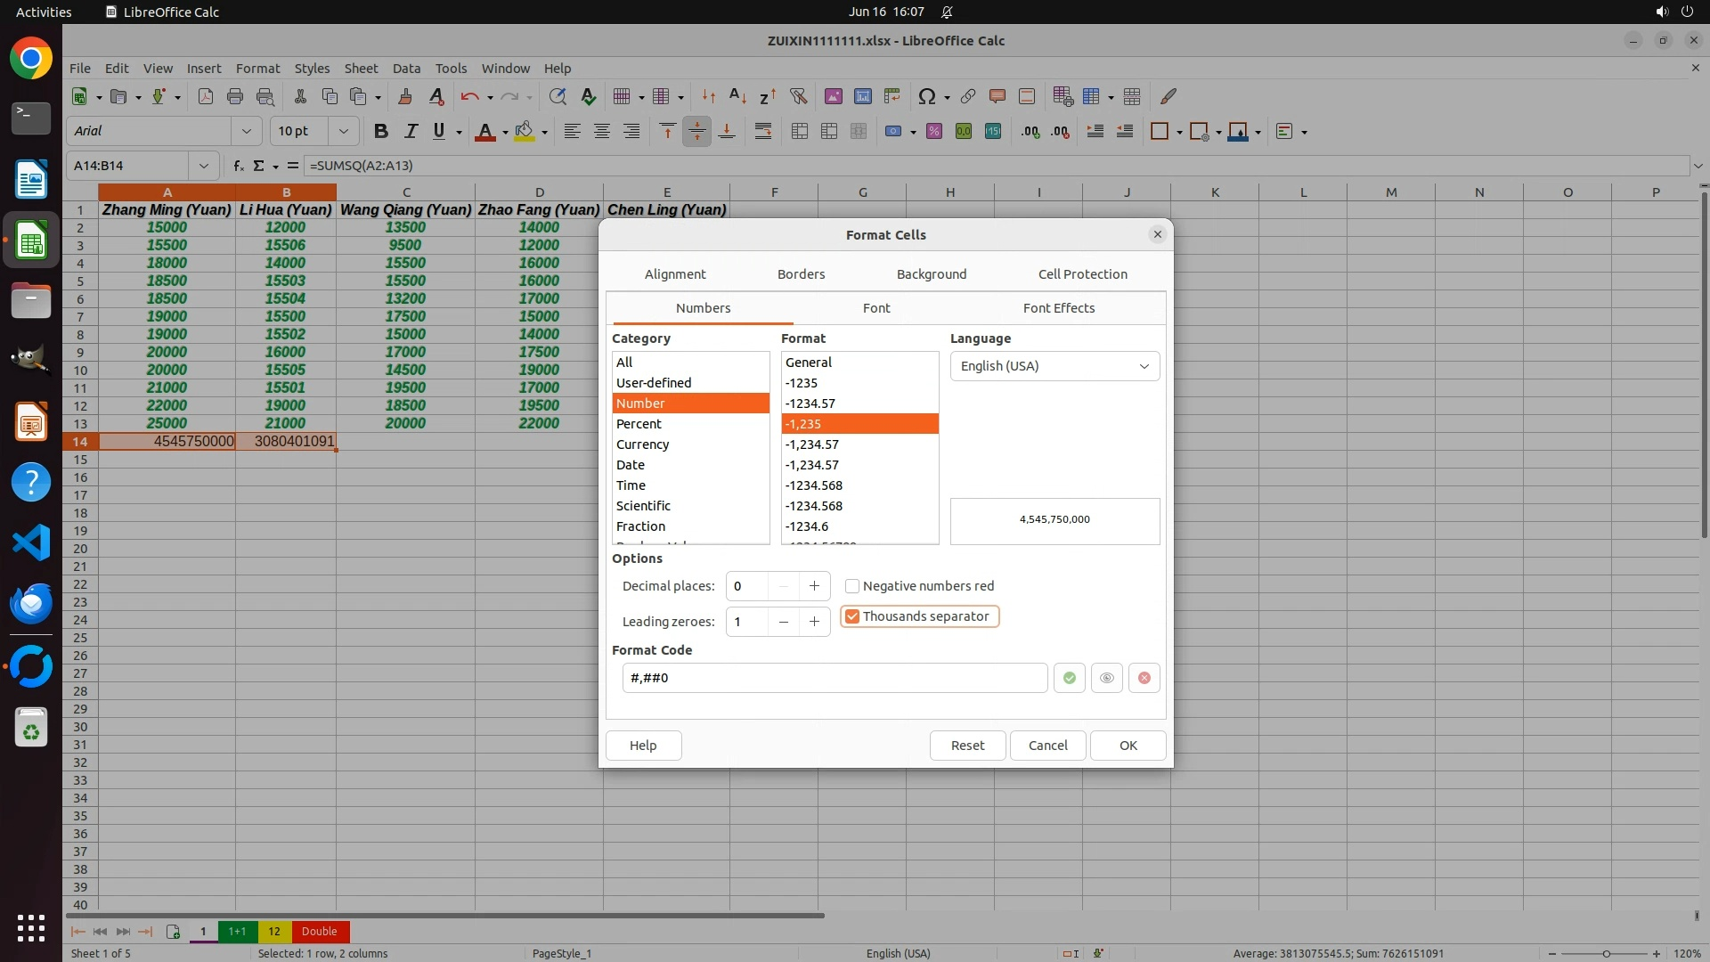This screenshot has width=1710, height=962.
Task: Enable Negative numbers red checkbox
Action: 852,586
